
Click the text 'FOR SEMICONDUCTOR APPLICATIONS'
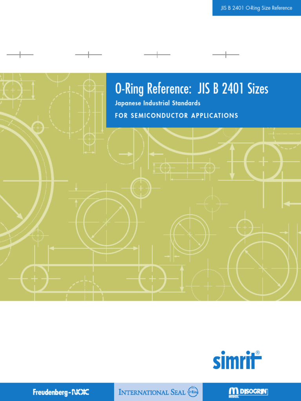pos(176,116)
